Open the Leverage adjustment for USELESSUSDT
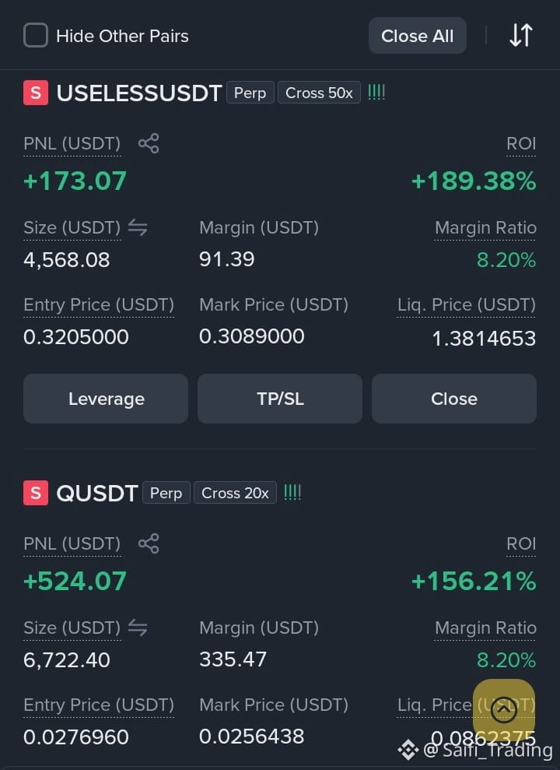560x770 pixels. point(106,399)
